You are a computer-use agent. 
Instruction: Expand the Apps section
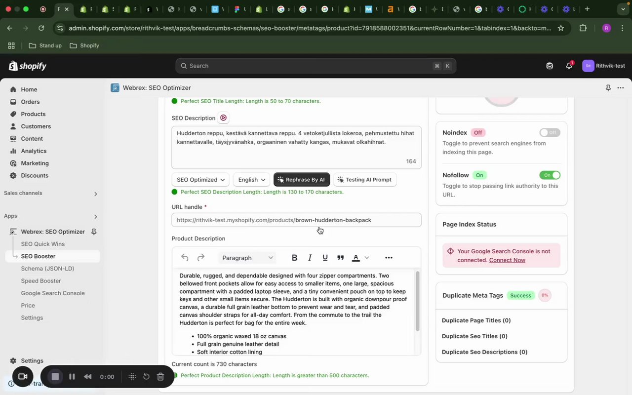(x=96, y=216)
